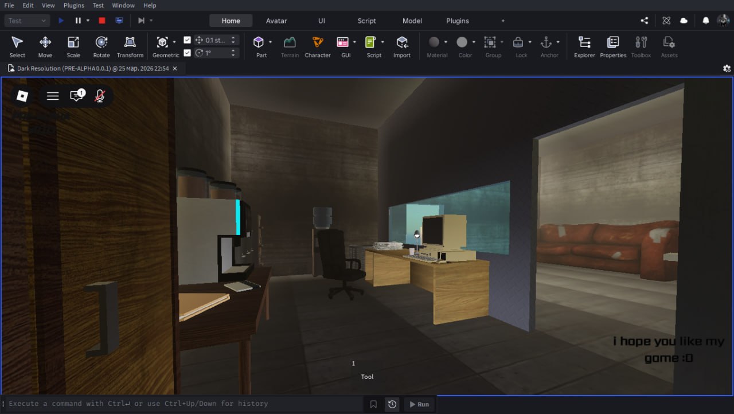Show the Properties panel

click(613, 46)
